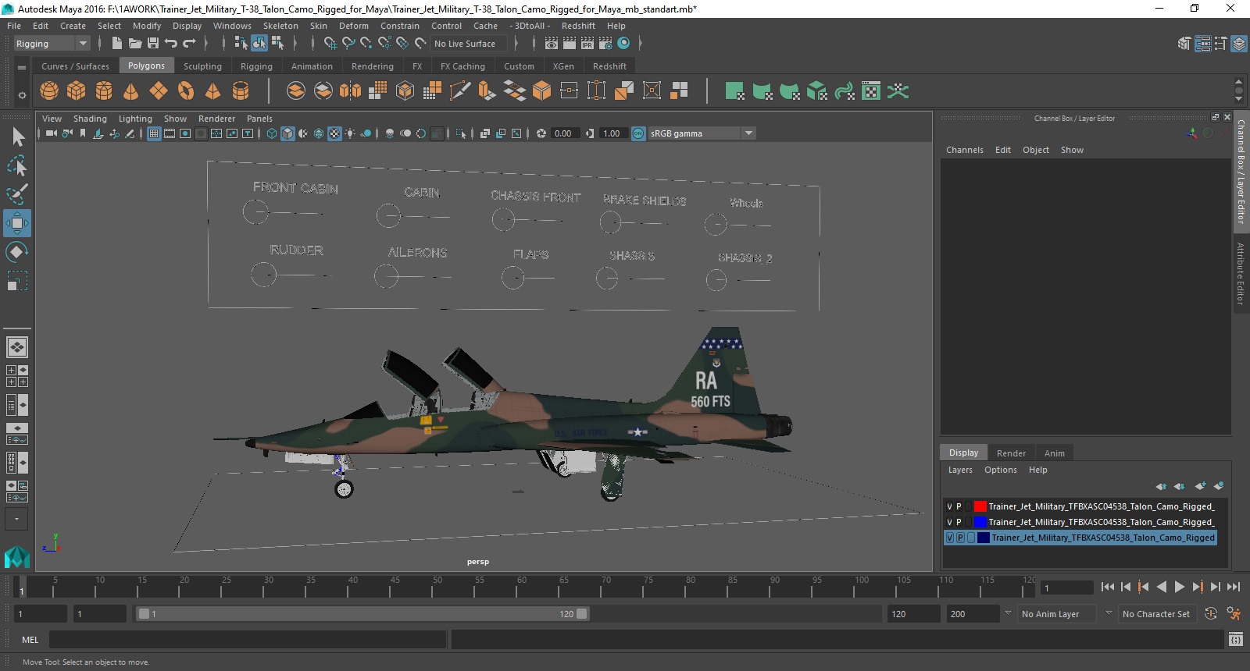Image resolution: width=1250 pixels, height=671 pixels.
Task: Switch to the Sculpting shelf tab
Action: coord(202,66)
